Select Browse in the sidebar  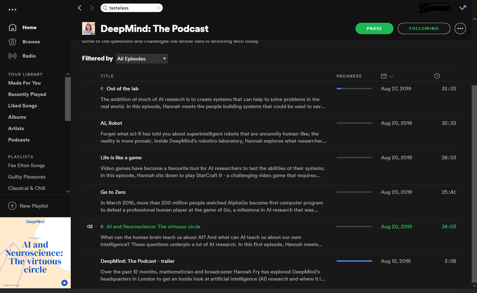pos(31,42)
